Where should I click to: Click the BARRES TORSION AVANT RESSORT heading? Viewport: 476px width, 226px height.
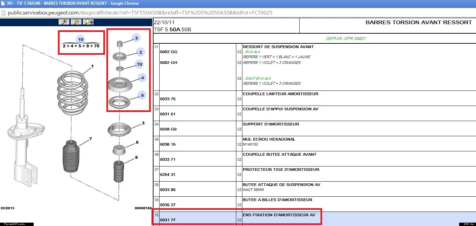(419, 23)
